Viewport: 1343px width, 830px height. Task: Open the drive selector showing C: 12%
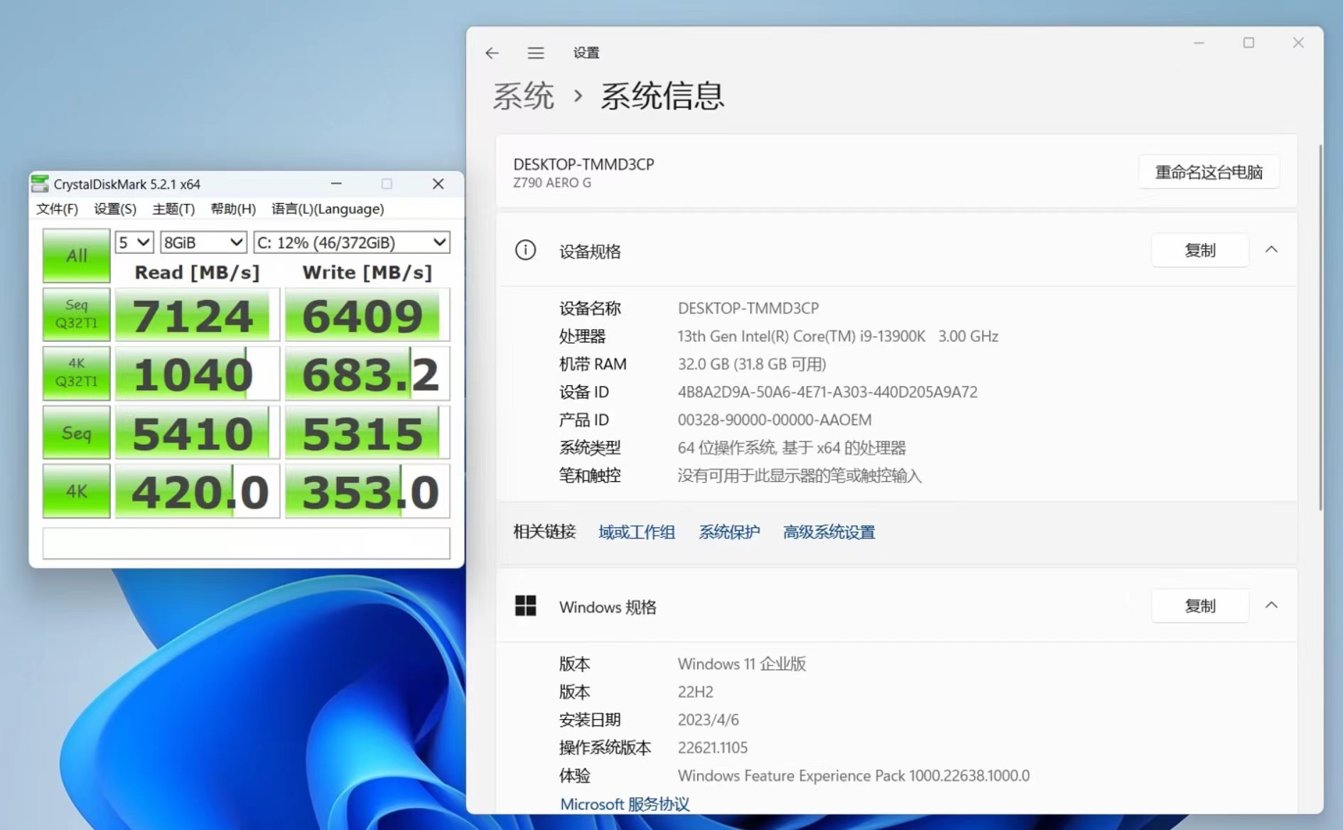pos(352,242)
